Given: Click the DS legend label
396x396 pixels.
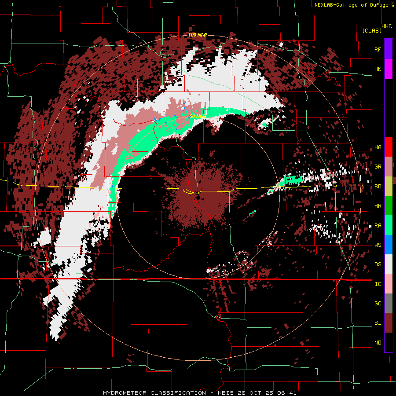Looking at the screenshot, I should (x=378, y=264).
